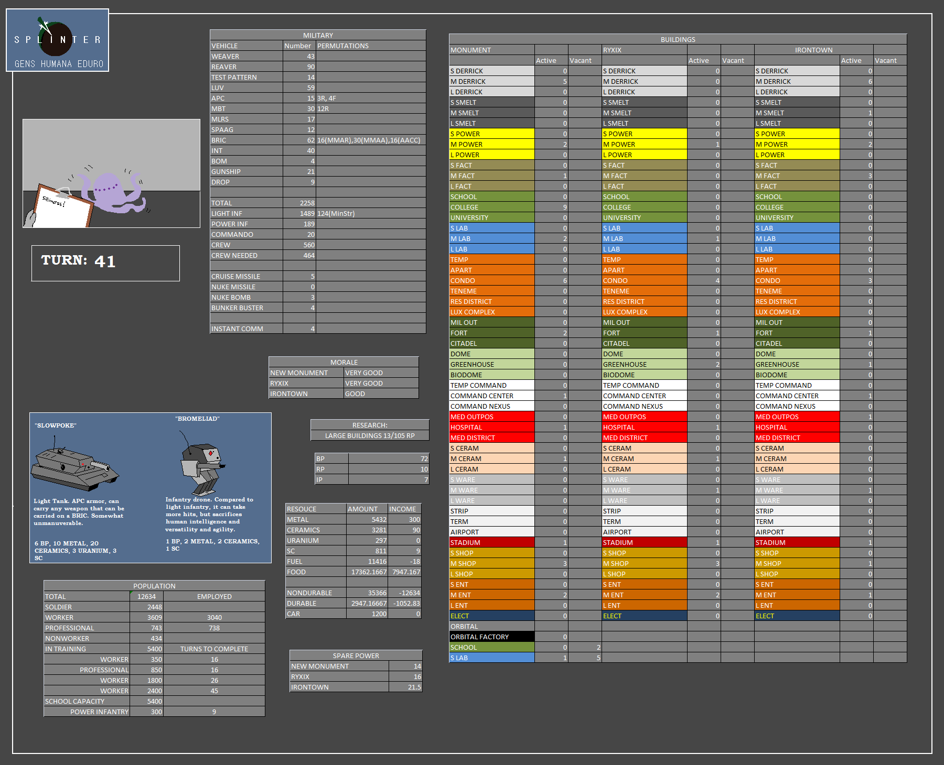
Task: Click the IRONTOWN morale value GOOD
Action: click(381, 394)
